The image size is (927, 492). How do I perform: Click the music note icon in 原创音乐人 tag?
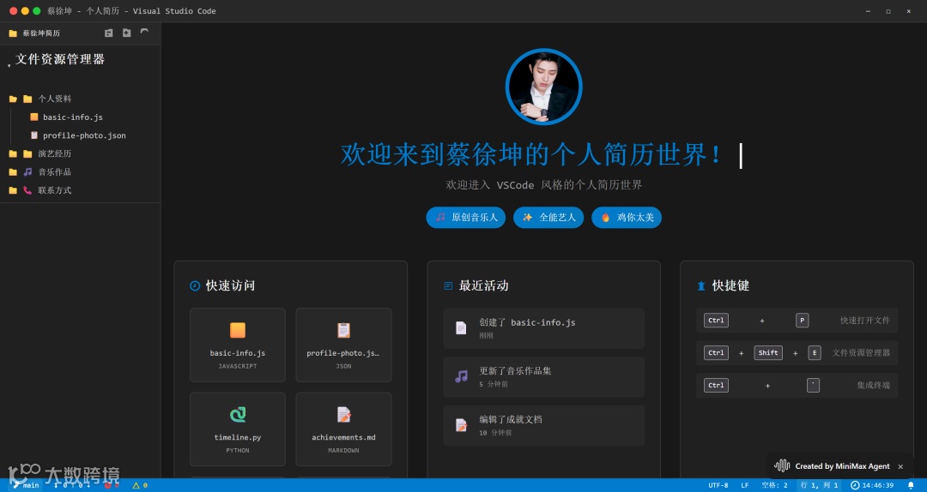[x=440, y=218]
